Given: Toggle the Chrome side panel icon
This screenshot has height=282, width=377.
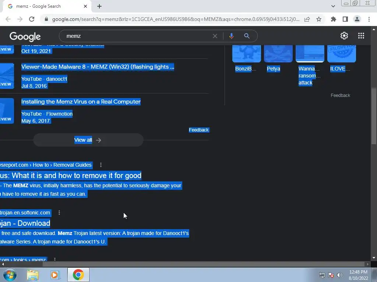Looking at the screenshot, I should (x=345, y=19).
